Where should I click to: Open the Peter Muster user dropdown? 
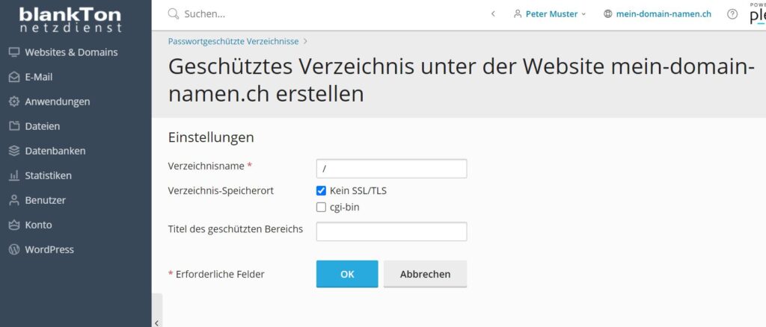550,14
